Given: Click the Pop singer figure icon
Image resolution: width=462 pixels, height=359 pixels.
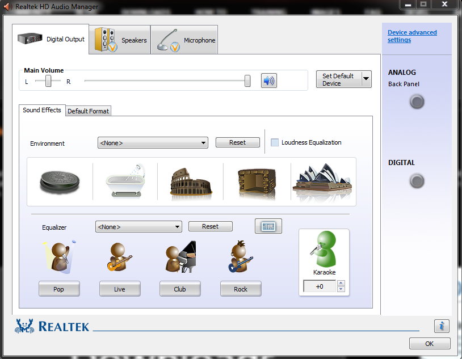Looking at the screenshot, I should (60, 257).
